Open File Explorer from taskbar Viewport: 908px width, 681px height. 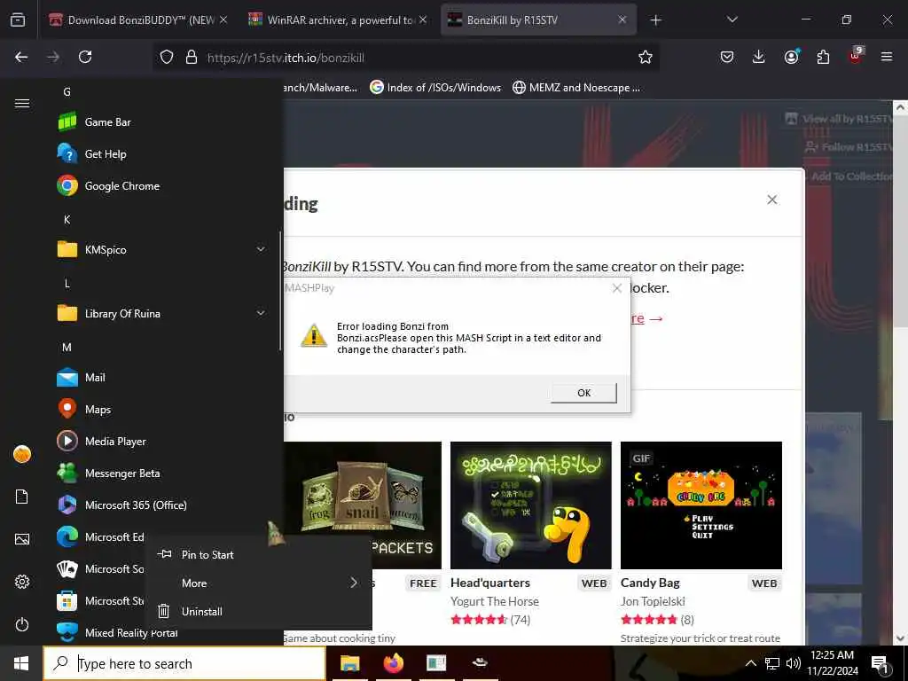tap(349, 663)
